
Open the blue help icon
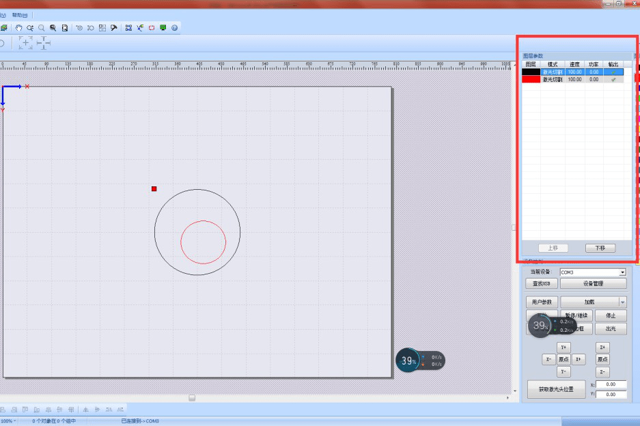(x=175, y=28)
